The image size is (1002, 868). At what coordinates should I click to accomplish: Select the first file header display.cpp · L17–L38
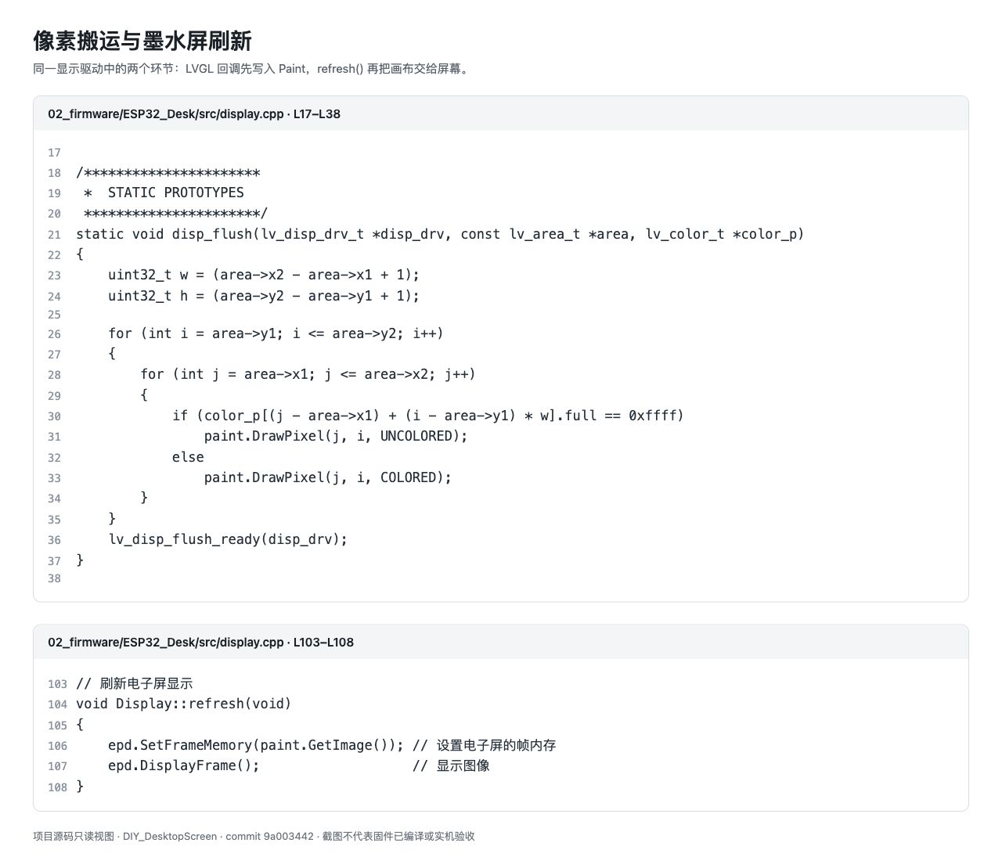[194, 113]
